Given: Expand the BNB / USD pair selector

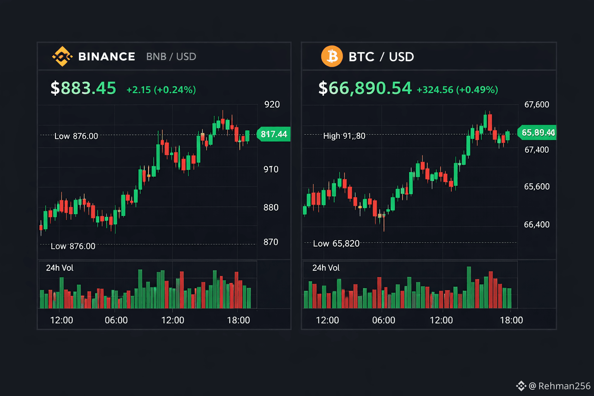Looking at the screenshot, I should pyautogui.click(x=171, y=56).
